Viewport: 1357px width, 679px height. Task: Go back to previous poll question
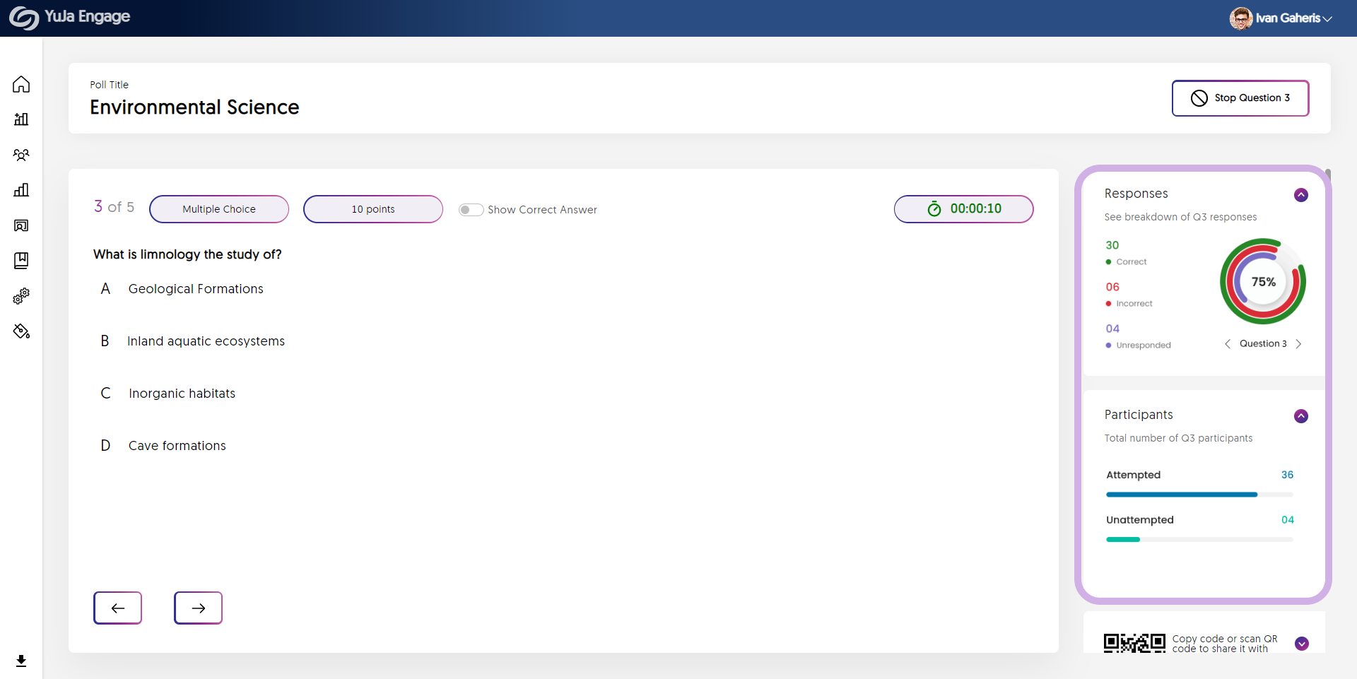coord(117,608)
